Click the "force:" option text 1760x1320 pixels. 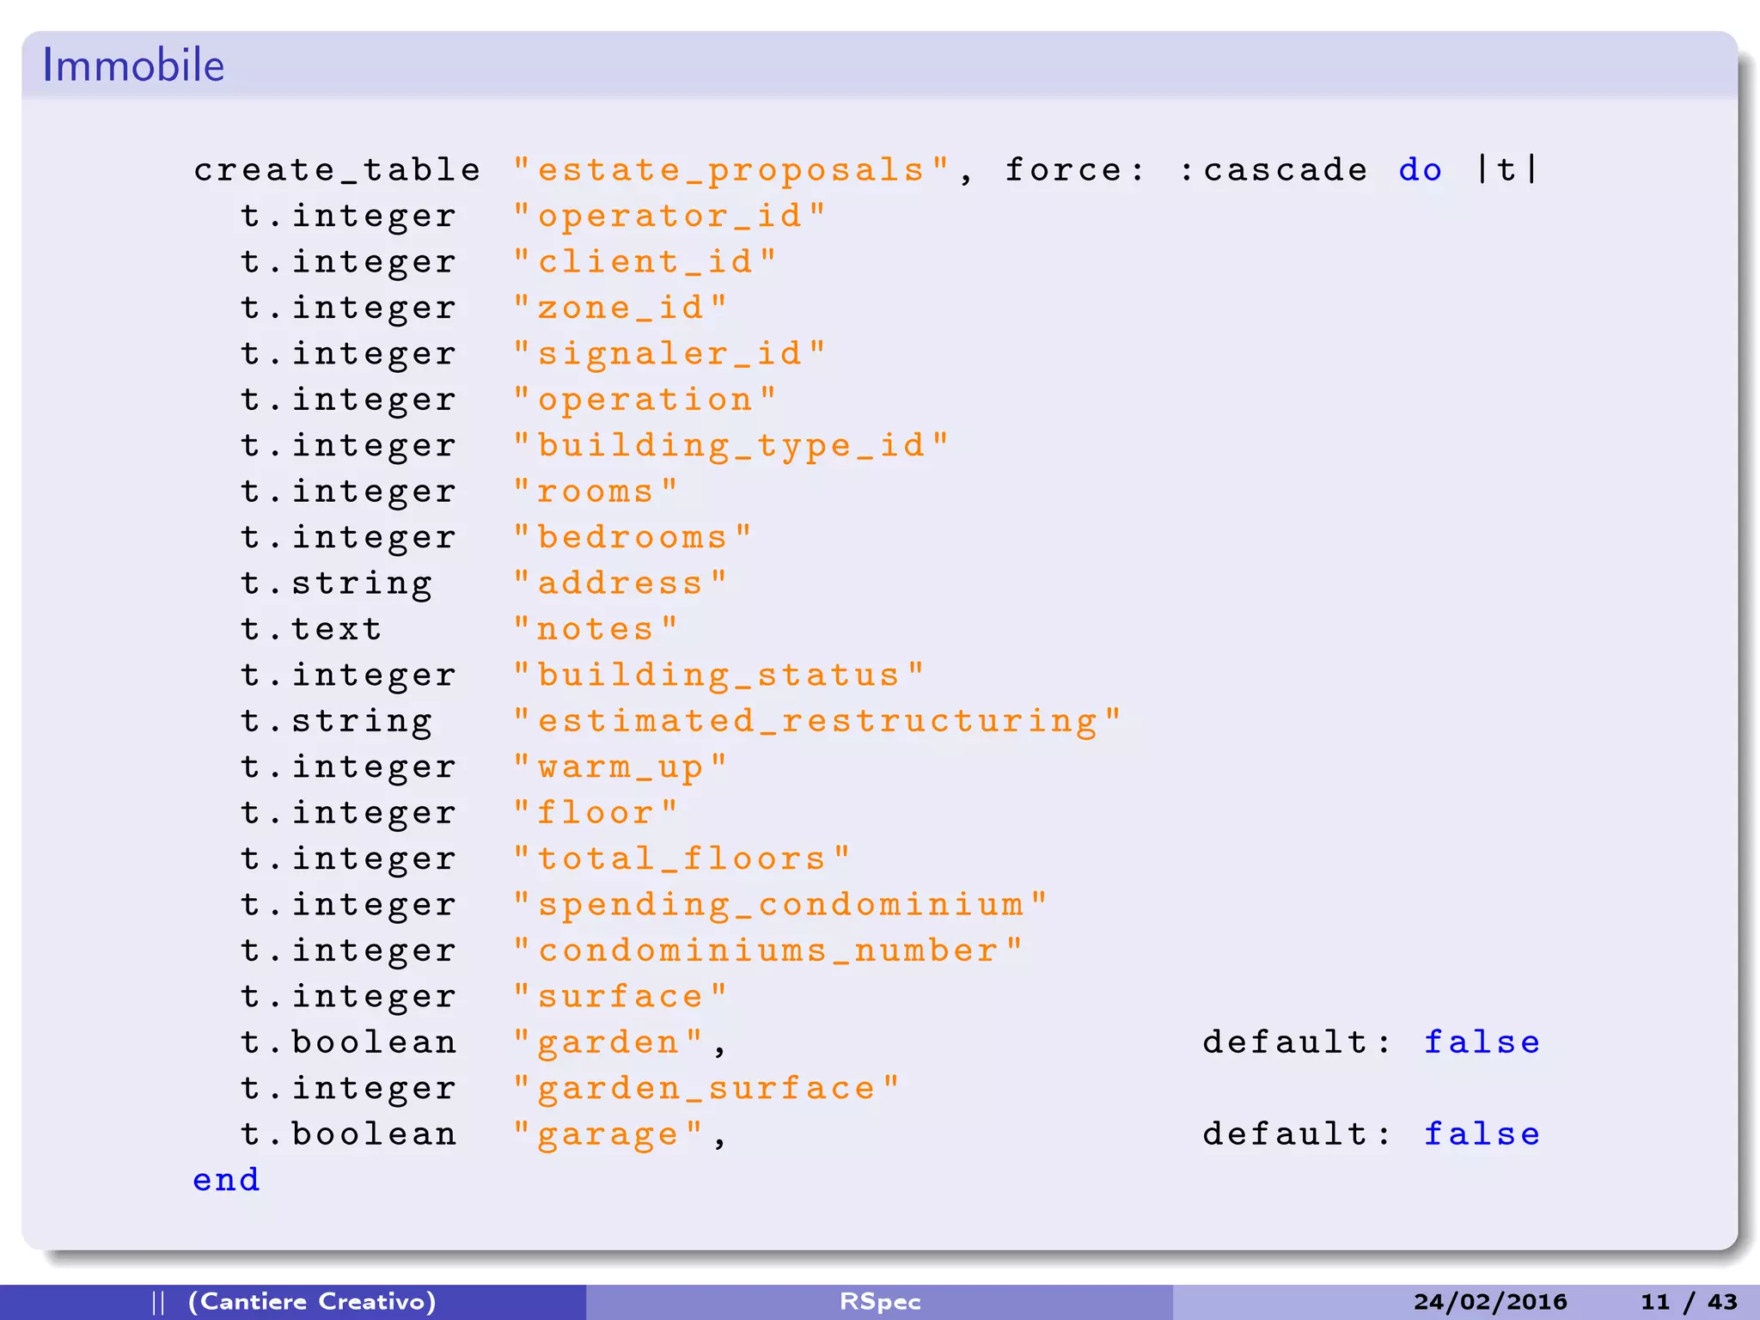(1075, 169)
